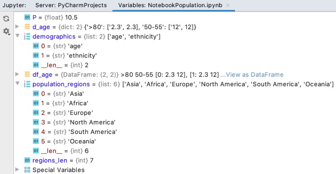
Task: Click the icon beside 1 = 'ethnicity'
Action: pyautogui.click(x=36, y=55)
